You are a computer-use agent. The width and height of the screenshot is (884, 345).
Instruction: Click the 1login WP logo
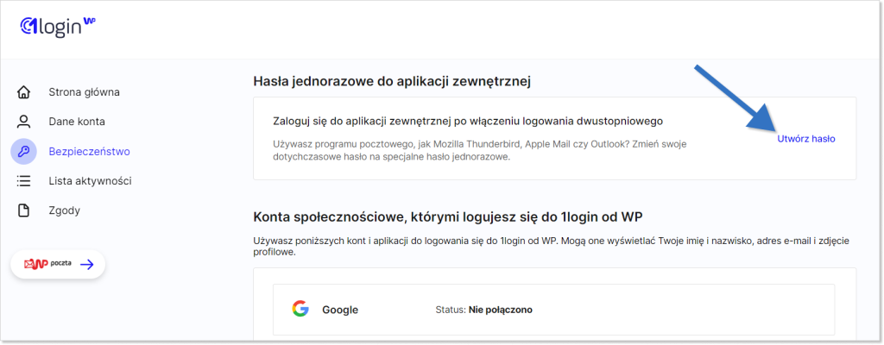tap(58, 27)
